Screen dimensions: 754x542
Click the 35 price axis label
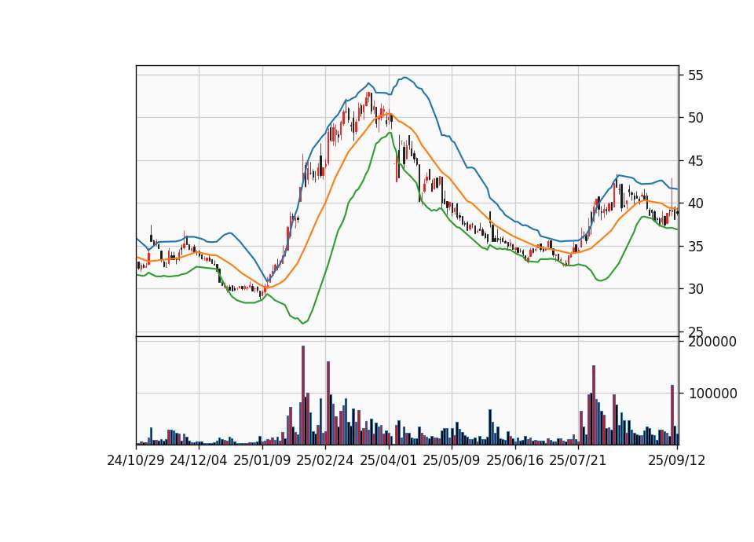coord(696,246)
